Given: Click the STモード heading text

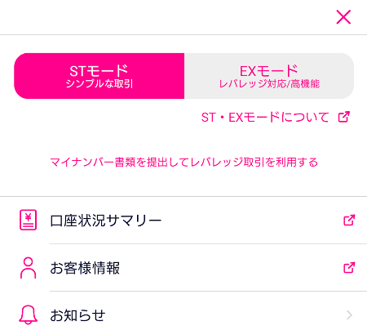Looking at the screenshot, I should pos(99,71).
